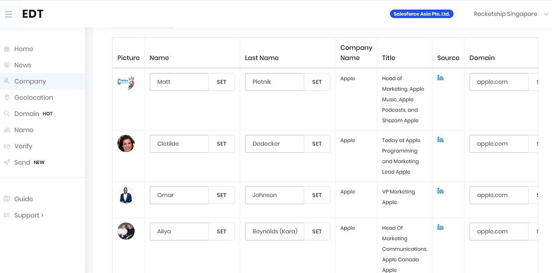Edit apple.com domain field in Aliya's row
Screen dimensions: 552x273
[499, 232]
